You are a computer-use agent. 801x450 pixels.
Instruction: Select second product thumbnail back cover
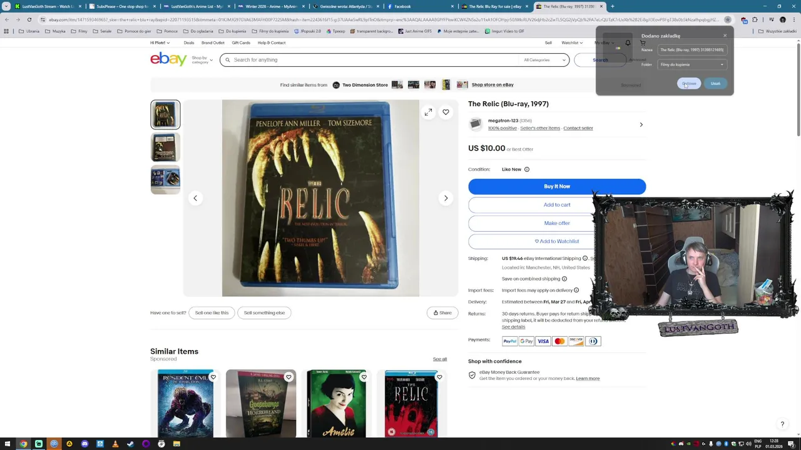pyautogui.click(x=165, y=147)
